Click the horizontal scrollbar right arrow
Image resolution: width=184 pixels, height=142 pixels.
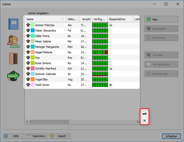pos(138,122)
